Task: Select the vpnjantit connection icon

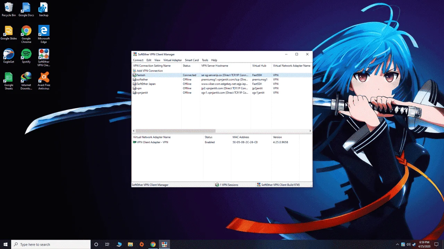Action: pyautogui.click(x=135, y=93)
